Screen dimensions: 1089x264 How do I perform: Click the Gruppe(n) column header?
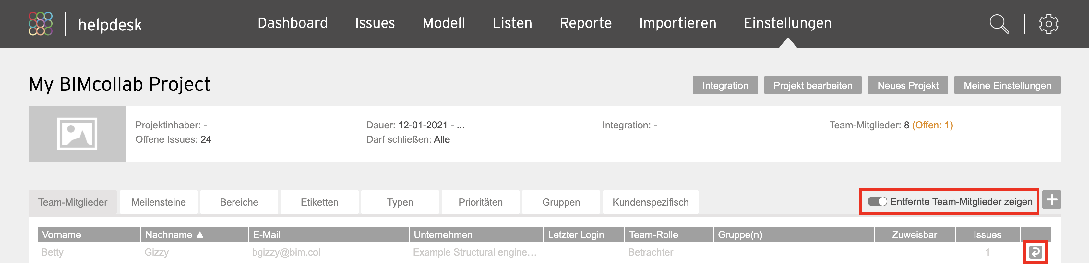[794, 234]
